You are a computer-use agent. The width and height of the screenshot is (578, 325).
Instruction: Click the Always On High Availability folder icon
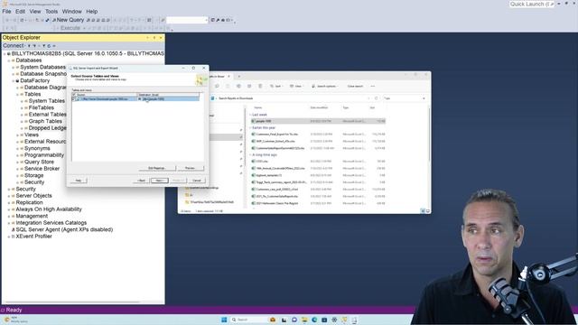point(14,209)
